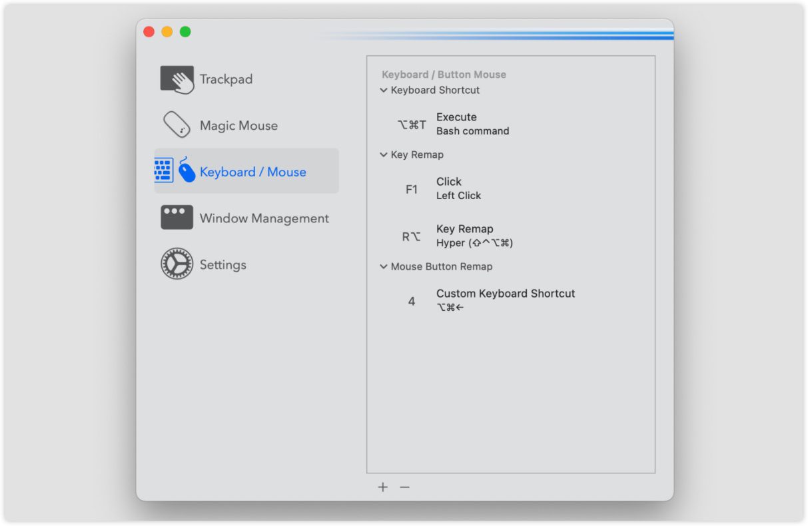Remove selected item with minus button

click(404, 487)
